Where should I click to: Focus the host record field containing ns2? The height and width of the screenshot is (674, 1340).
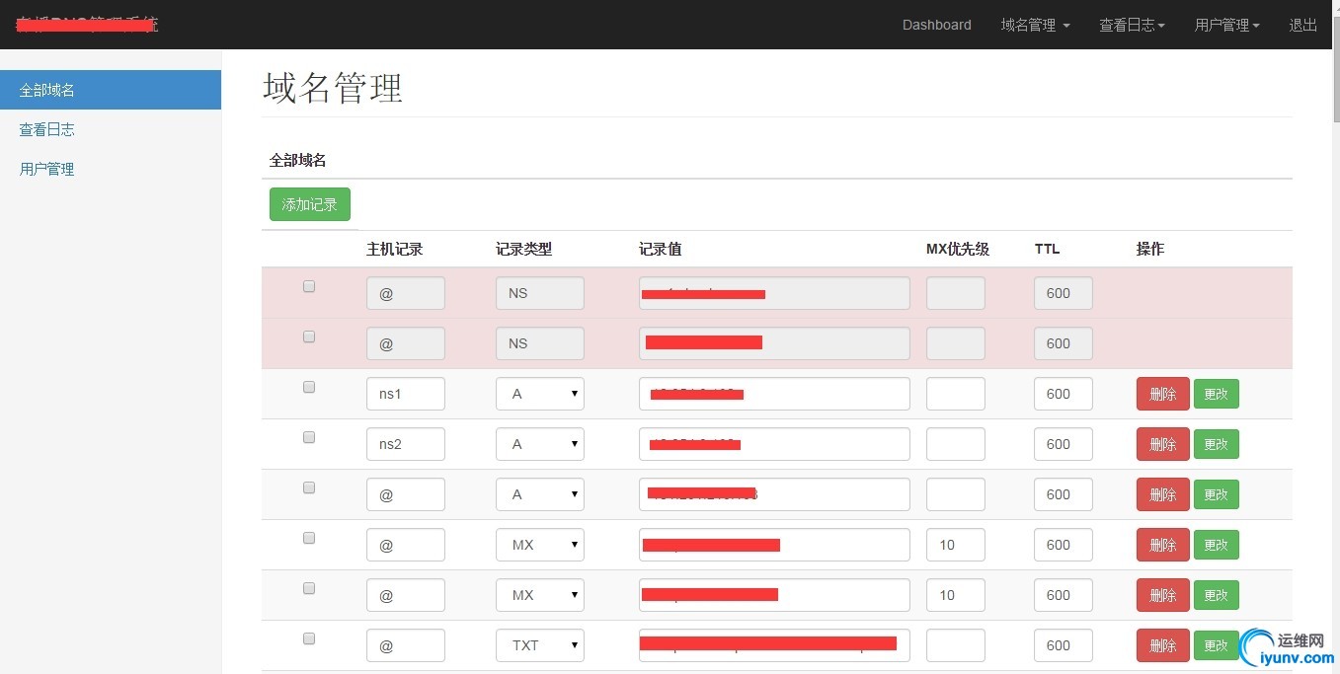tap(406, 444)
